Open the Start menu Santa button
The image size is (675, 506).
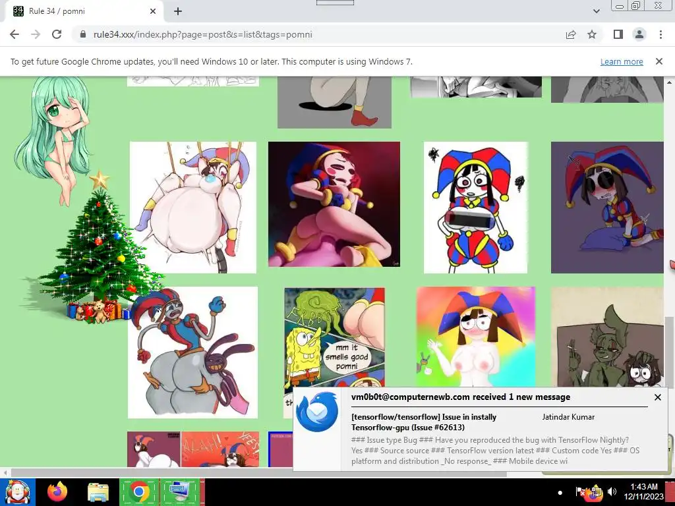pyautogui.click(x=18, y=492)
